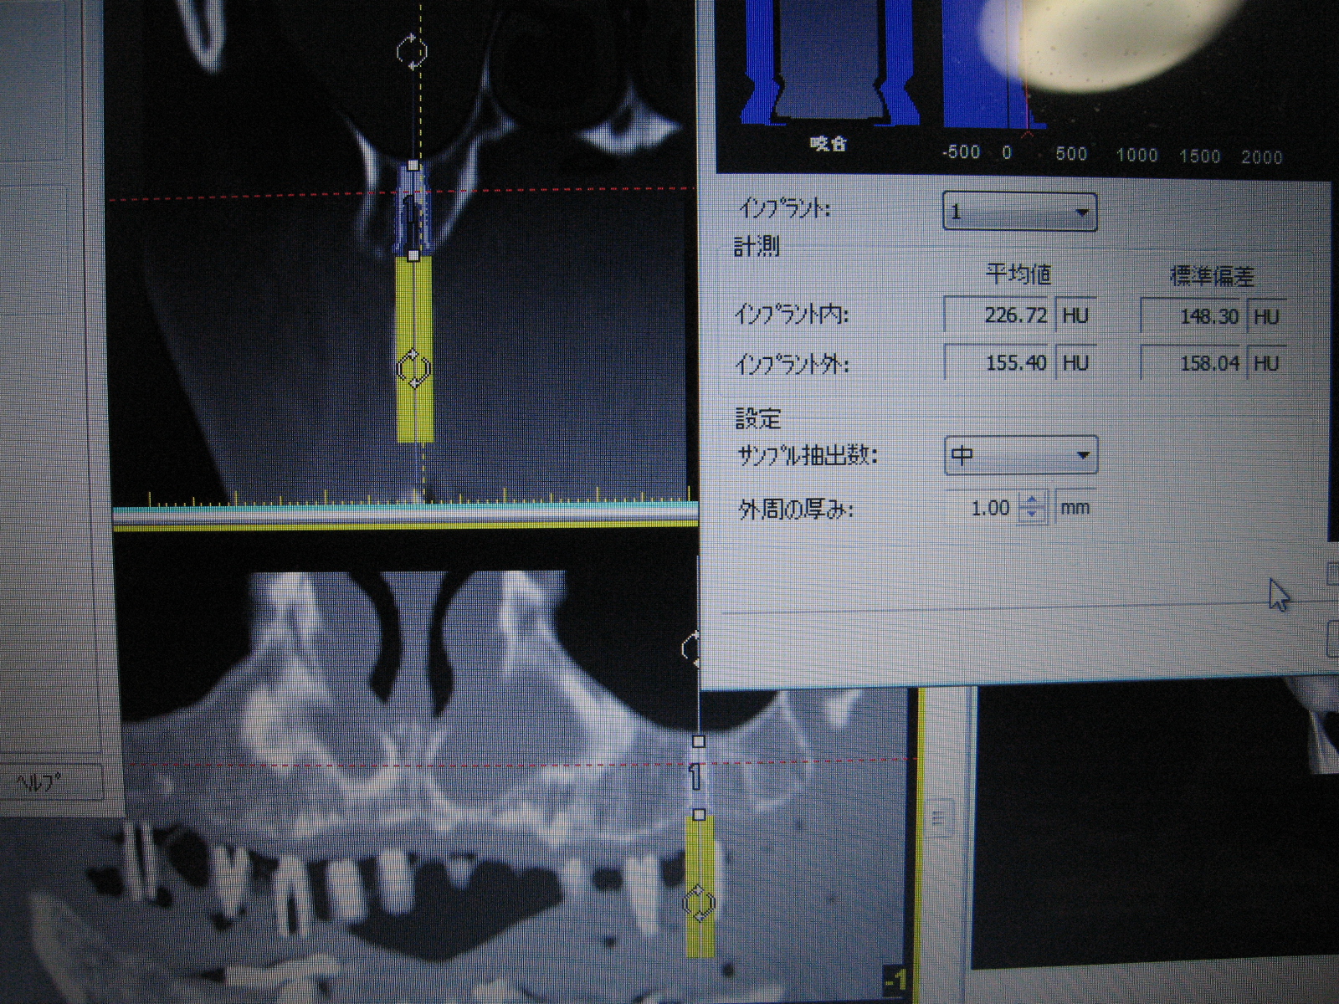Open the インプラント number dropdown
This screenshot has width=1339, height=1004.
[x=1018, y=212]
